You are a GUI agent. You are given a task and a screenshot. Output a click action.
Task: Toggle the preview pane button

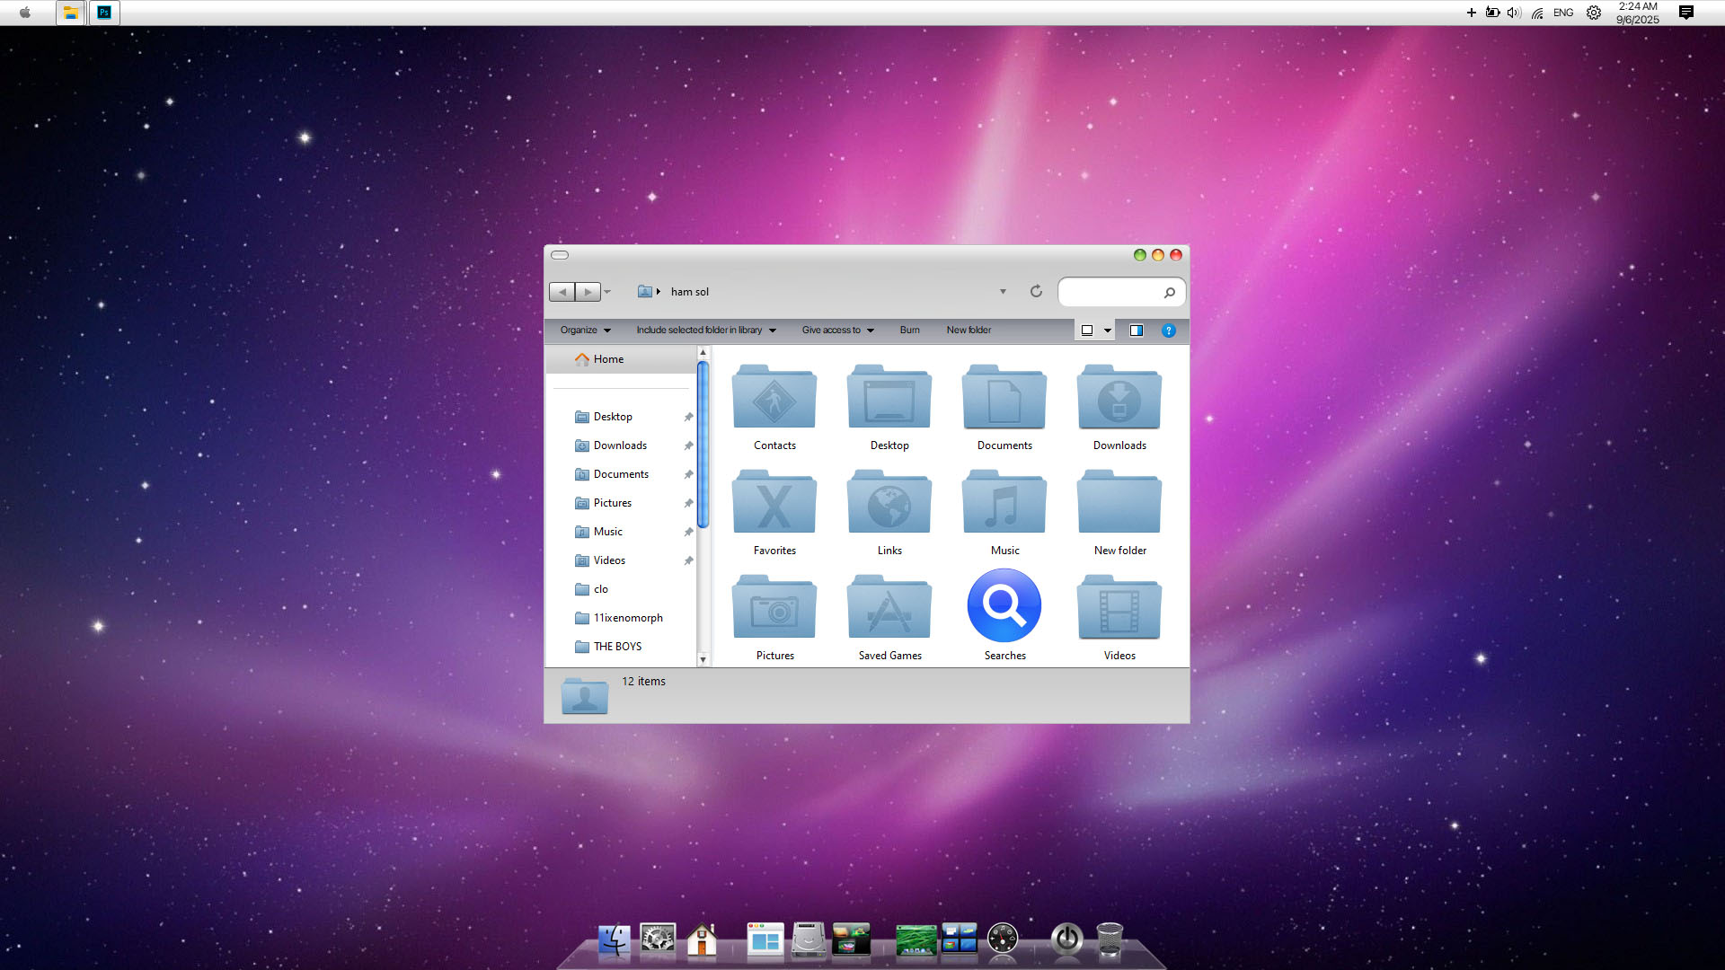pos(1136,331)
